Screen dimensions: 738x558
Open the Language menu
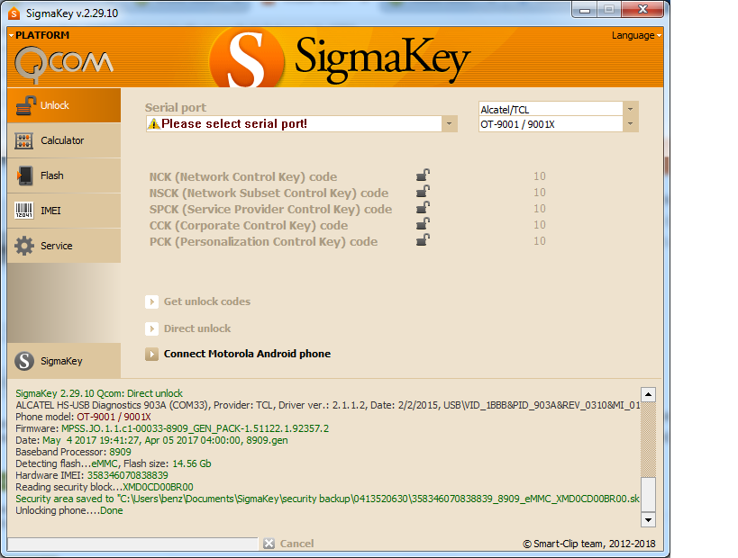[636, 35]
